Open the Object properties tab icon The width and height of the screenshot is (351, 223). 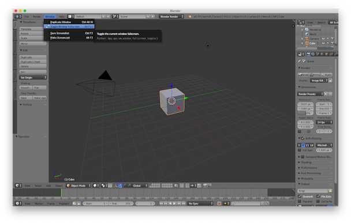[x=326, y=54]
